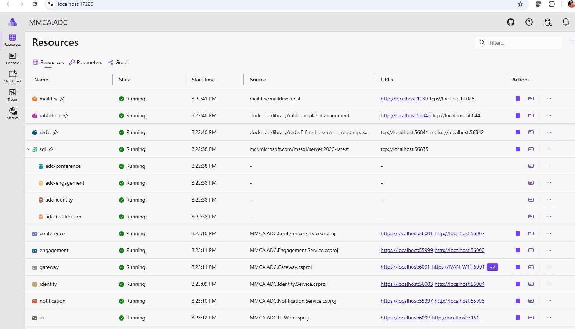The height and width of the screenshot is (329, 575).
Task: Open more actions menu for gateway
Action: pos(549,267)
